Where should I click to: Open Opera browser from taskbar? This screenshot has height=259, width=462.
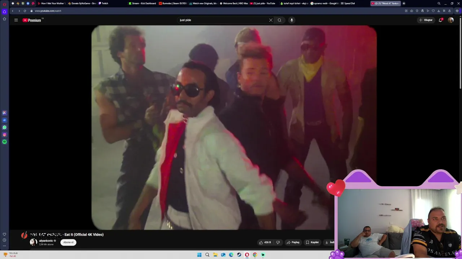(247, 255)
